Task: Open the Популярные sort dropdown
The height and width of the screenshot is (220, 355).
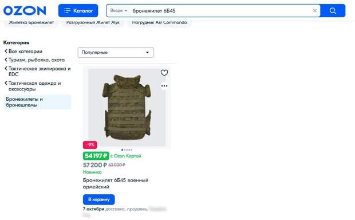Action: (x=116, y=52)
